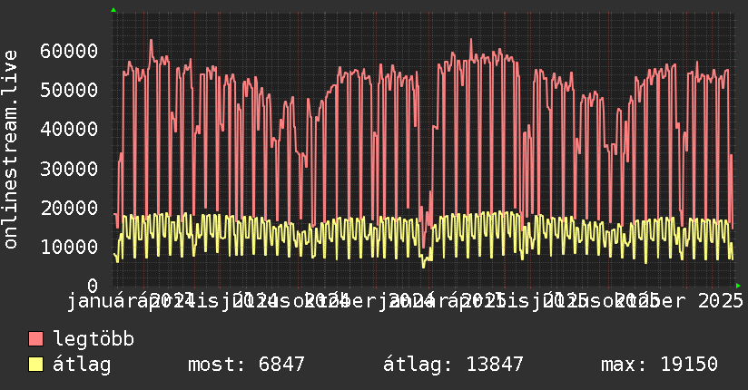Click the 30000 Y-axis label
Image resolution: width=748 pixels, height=390 pixels.
pos(69,169)
